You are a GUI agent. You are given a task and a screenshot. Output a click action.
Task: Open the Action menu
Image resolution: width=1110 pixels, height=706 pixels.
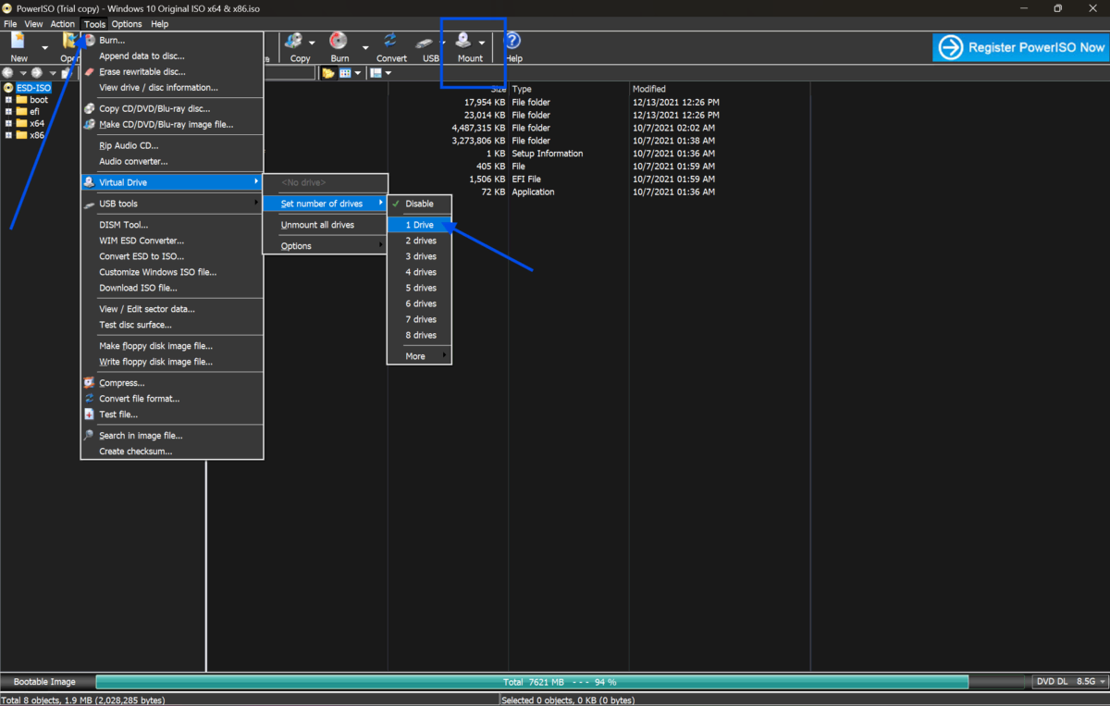[x=63, y=24]
